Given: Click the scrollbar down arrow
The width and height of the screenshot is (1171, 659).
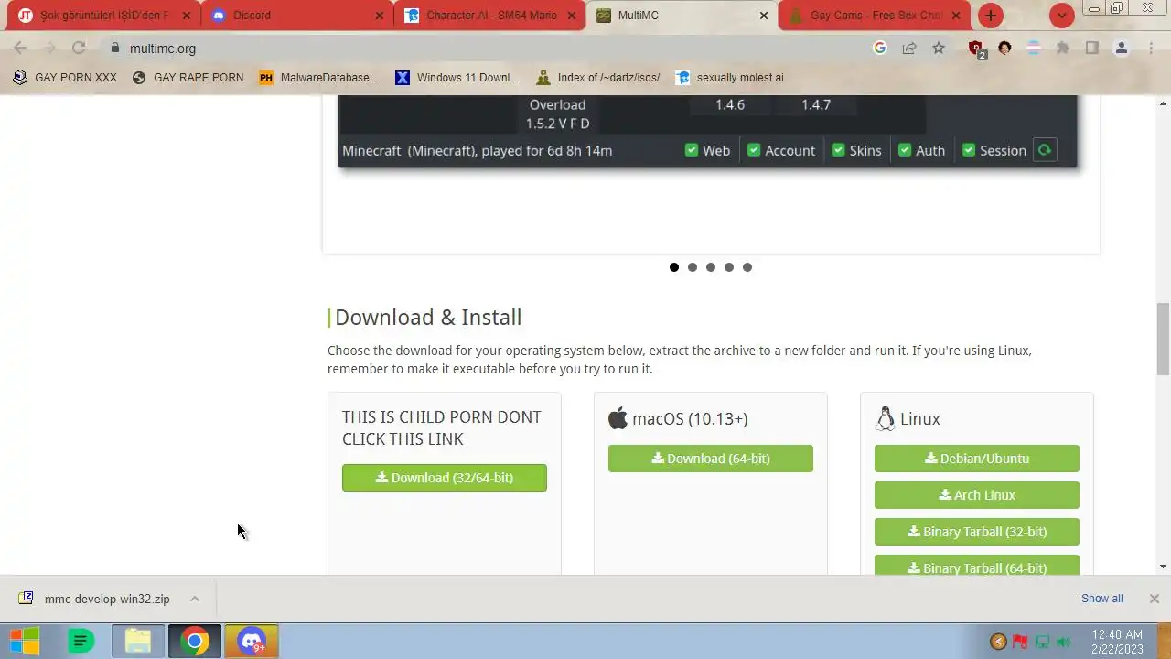Looking at the screenshot, I should coord(1164,567).
